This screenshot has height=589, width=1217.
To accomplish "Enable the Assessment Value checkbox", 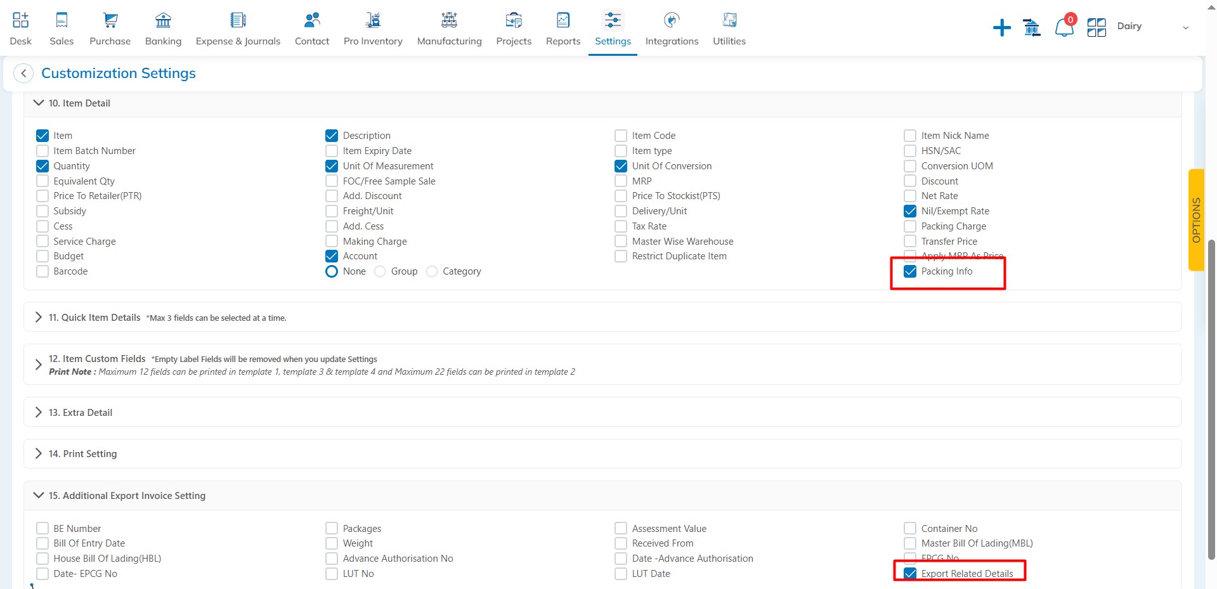I will click(621, 529).
